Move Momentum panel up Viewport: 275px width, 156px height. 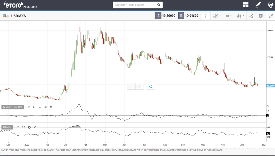29,107
